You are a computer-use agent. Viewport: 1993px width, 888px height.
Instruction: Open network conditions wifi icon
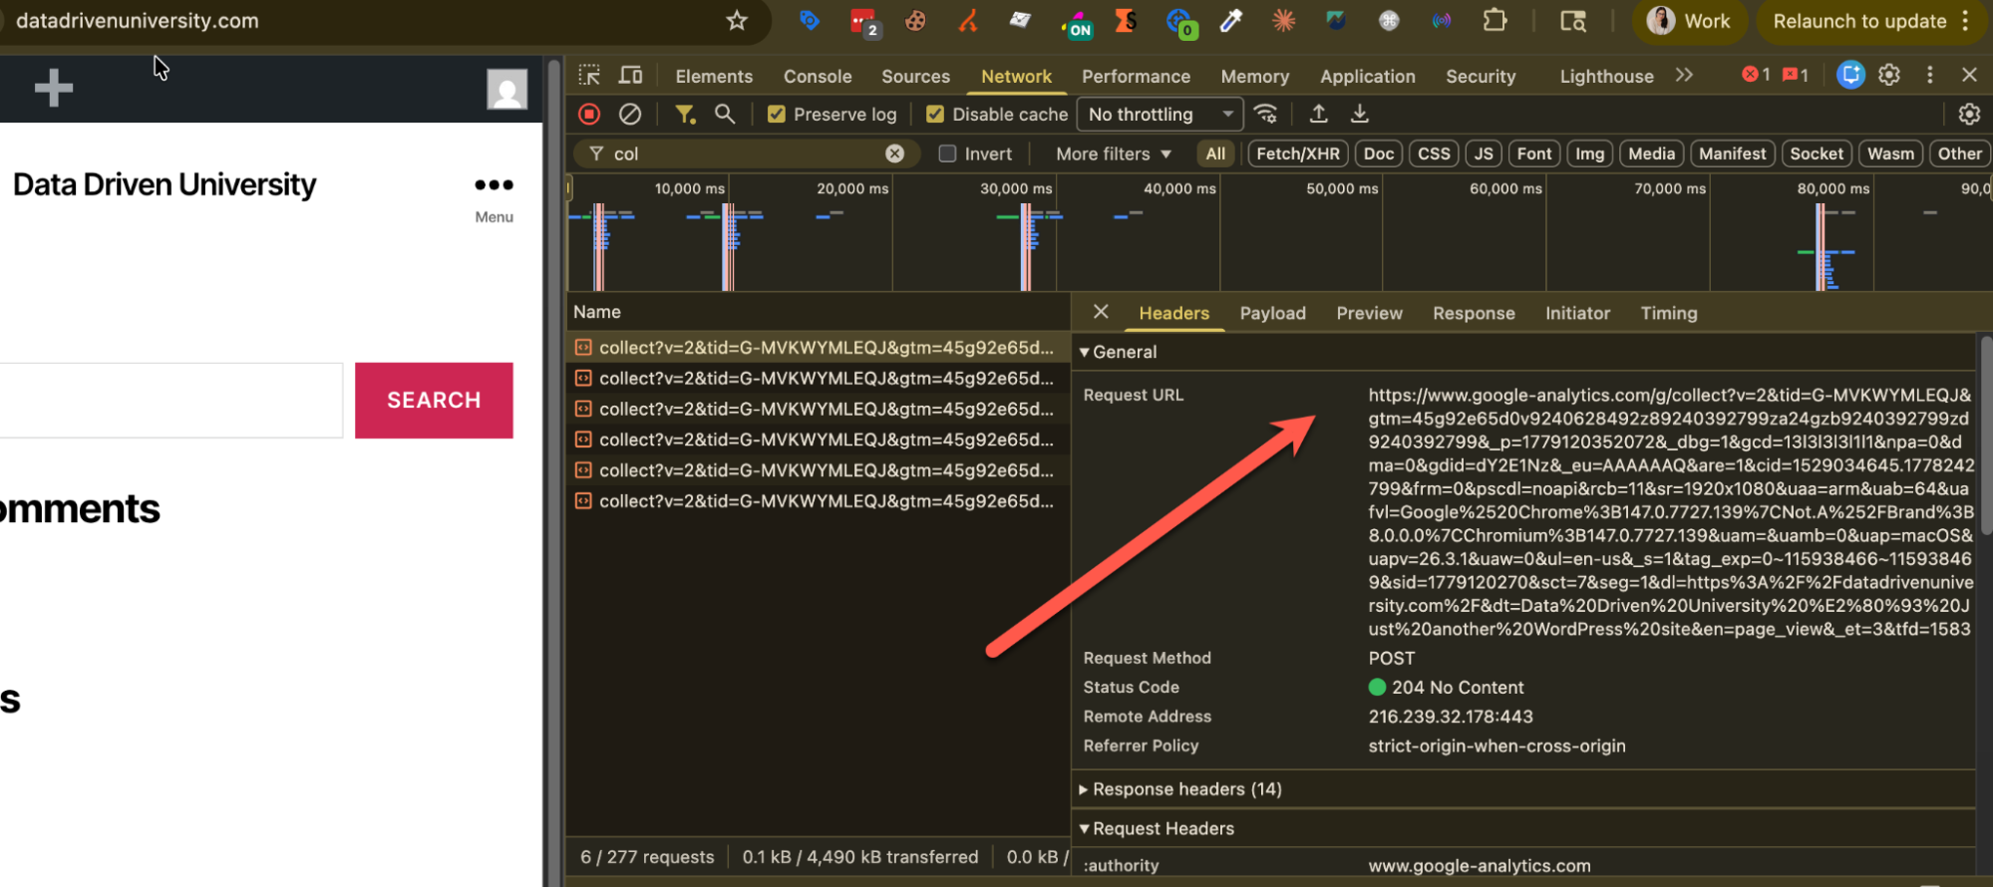tap(1266, 115)
